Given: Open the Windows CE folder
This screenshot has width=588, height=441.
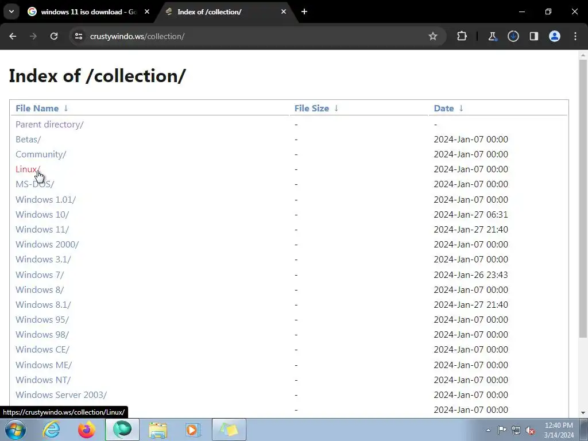Looking at the screenshot, I should click(42, 350).
